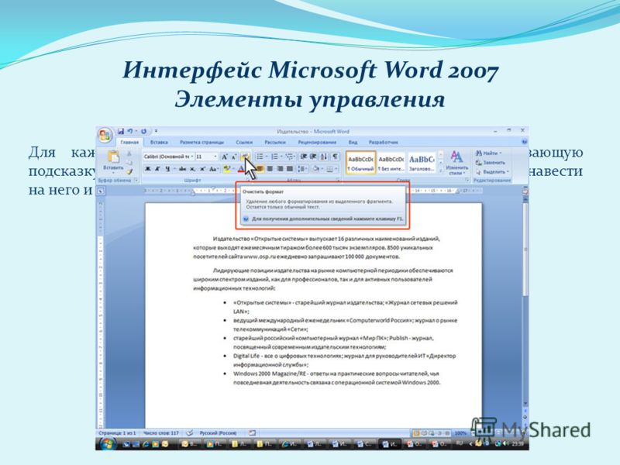Click the Sort A-Z icon
The width and height of the screenshot is (620, 465).
(324, 157)
